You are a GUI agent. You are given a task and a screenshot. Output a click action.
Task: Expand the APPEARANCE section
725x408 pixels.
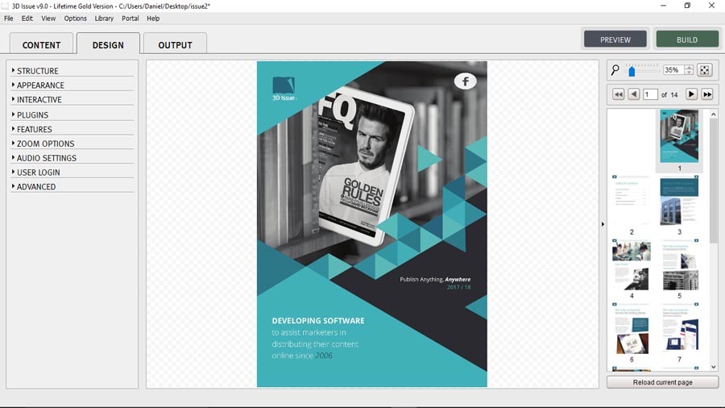tap(40, 85)
